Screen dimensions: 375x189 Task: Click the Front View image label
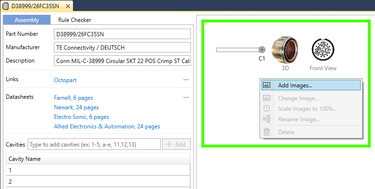tap(323, 68)
